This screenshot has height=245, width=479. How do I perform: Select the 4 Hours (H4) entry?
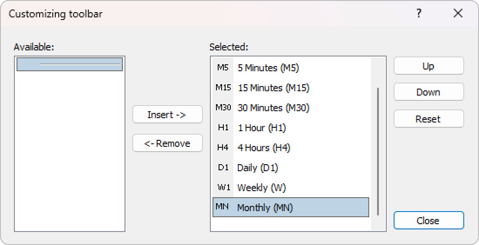coord(291,148)
